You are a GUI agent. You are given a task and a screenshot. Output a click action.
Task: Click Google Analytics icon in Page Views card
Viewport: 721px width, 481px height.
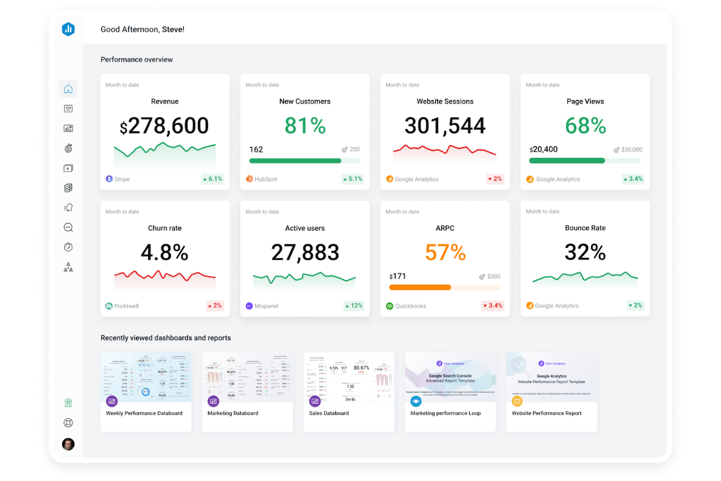[x=530, y=179]
